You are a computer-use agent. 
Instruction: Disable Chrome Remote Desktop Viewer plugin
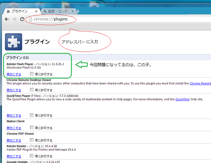[14, 90]
